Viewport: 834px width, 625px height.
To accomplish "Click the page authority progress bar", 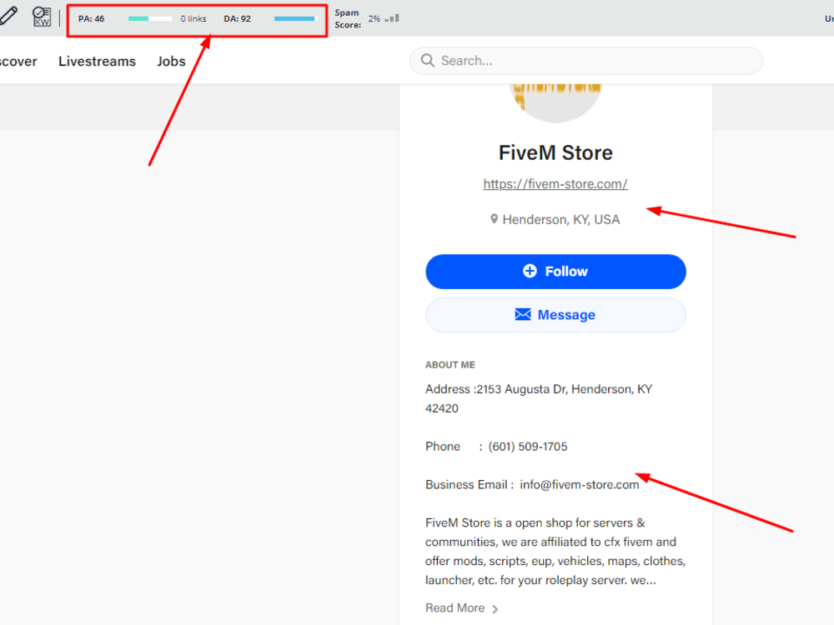I will pos(150,18).
